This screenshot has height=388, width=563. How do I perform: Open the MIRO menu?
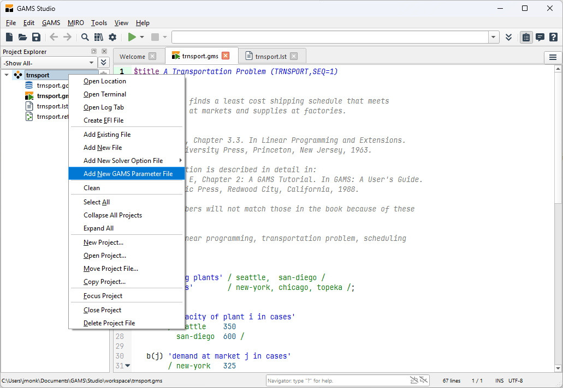(76, 23)
